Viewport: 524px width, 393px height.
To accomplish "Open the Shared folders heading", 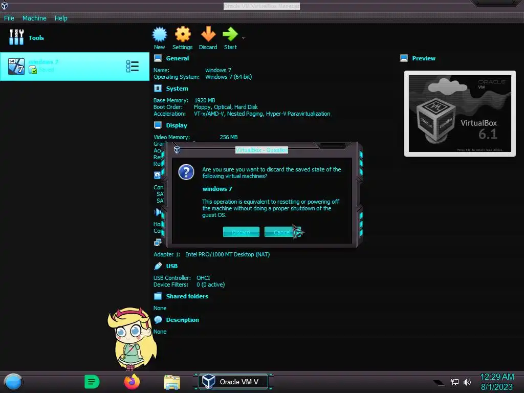I will click(187, 296).
